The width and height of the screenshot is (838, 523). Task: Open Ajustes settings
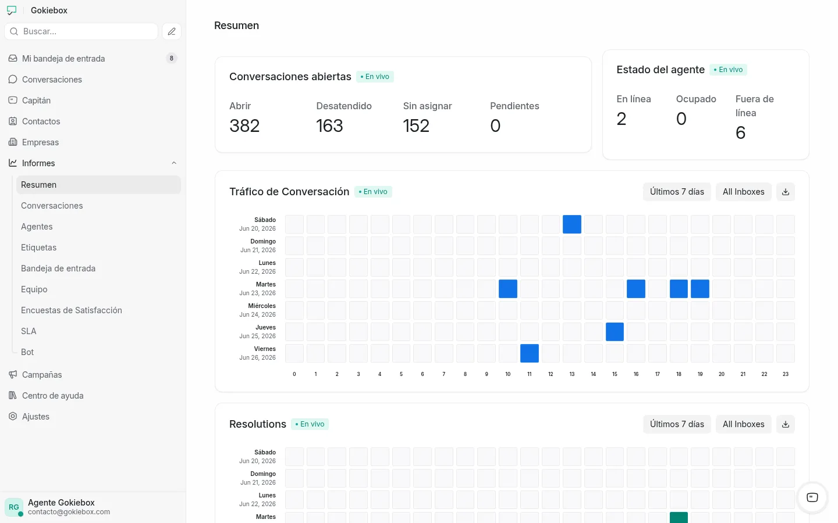[93, 417]
